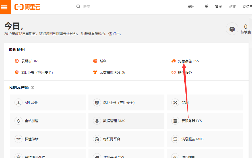The image size is (252, 158).
Task: Click the 阿里云 logo
Action: point(27,7)
